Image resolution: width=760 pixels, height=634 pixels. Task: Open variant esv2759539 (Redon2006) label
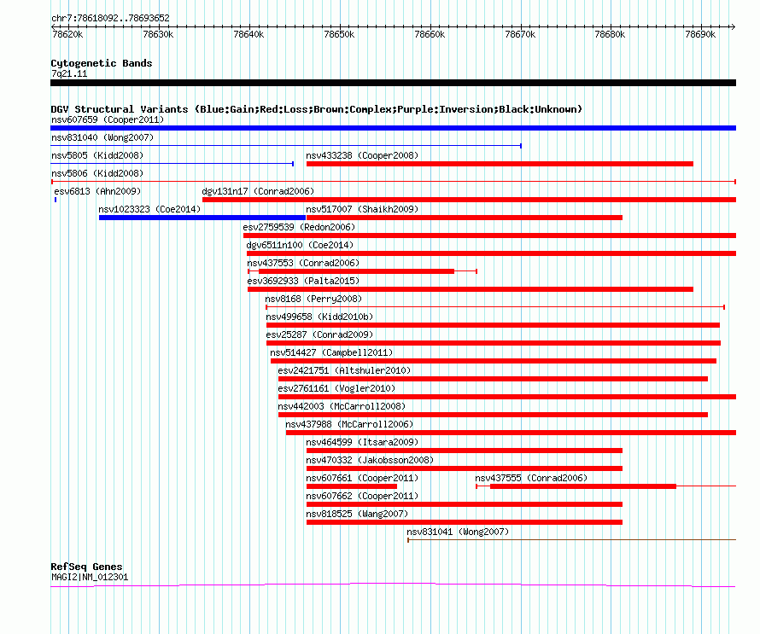click(299, 227)
